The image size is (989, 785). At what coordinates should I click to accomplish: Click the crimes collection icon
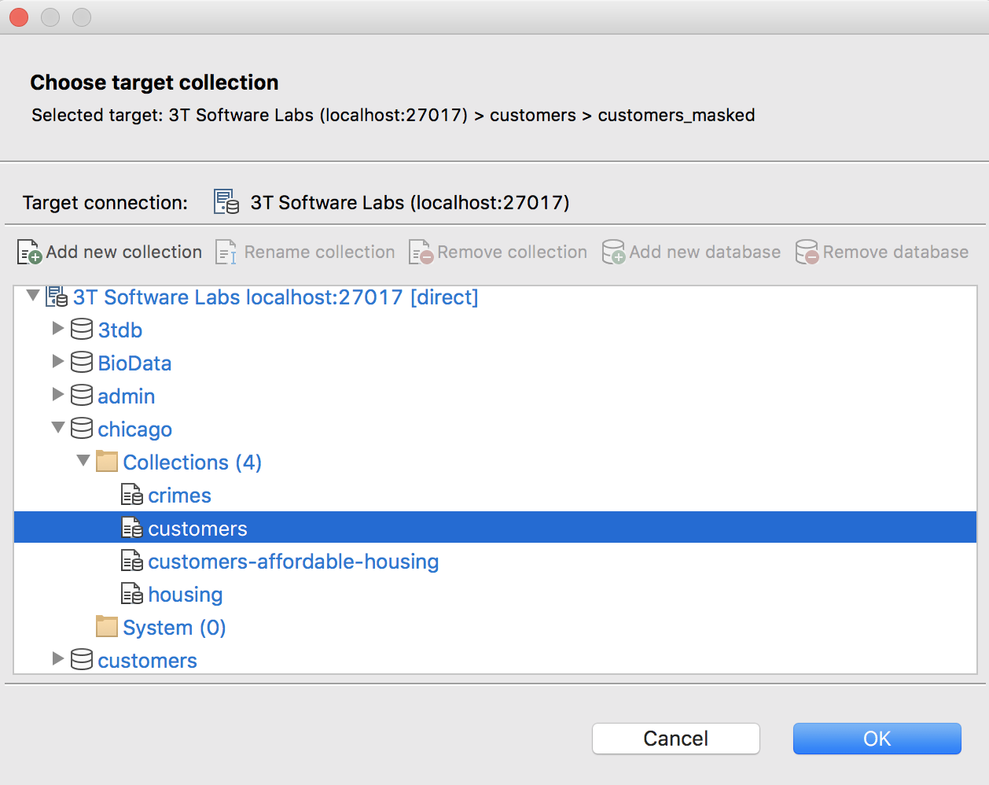[x=132, y=494]
